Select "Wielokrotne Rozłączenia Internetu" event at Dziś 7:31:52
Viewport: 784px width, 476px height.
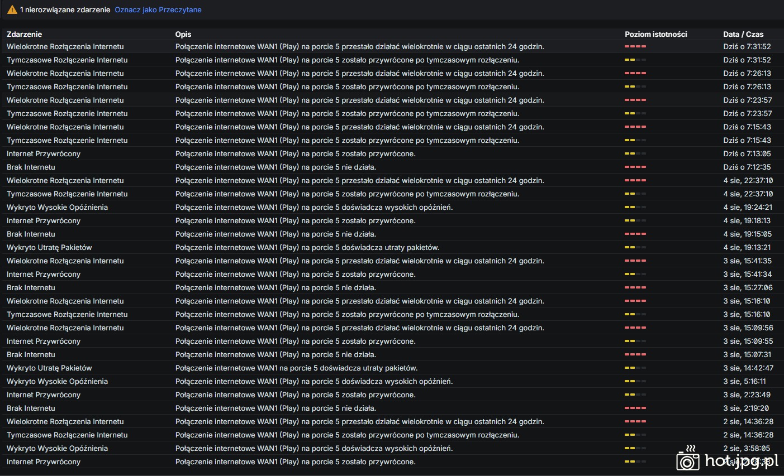pyautogui.click(x=65, y=46)
